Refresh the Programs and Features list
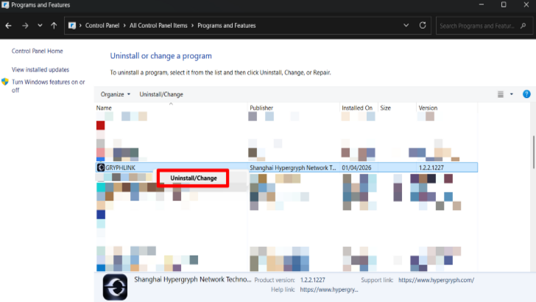Screen dimensions: 536x302 point(423,25)
